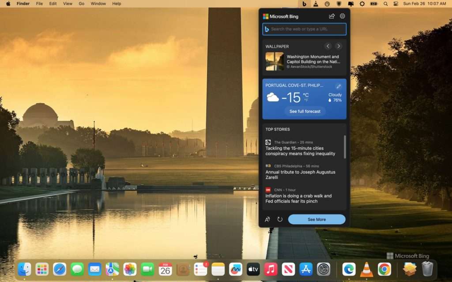Screen dimensions: 452x282
Task: Open Photos from the Dock
Action: click(x=130, y=269)
